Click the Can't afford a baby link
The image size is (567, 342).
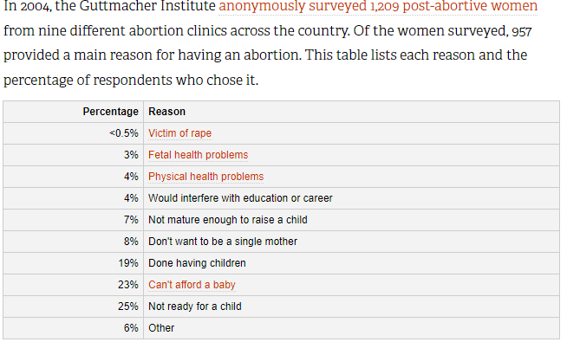click(x=192, y=285)
